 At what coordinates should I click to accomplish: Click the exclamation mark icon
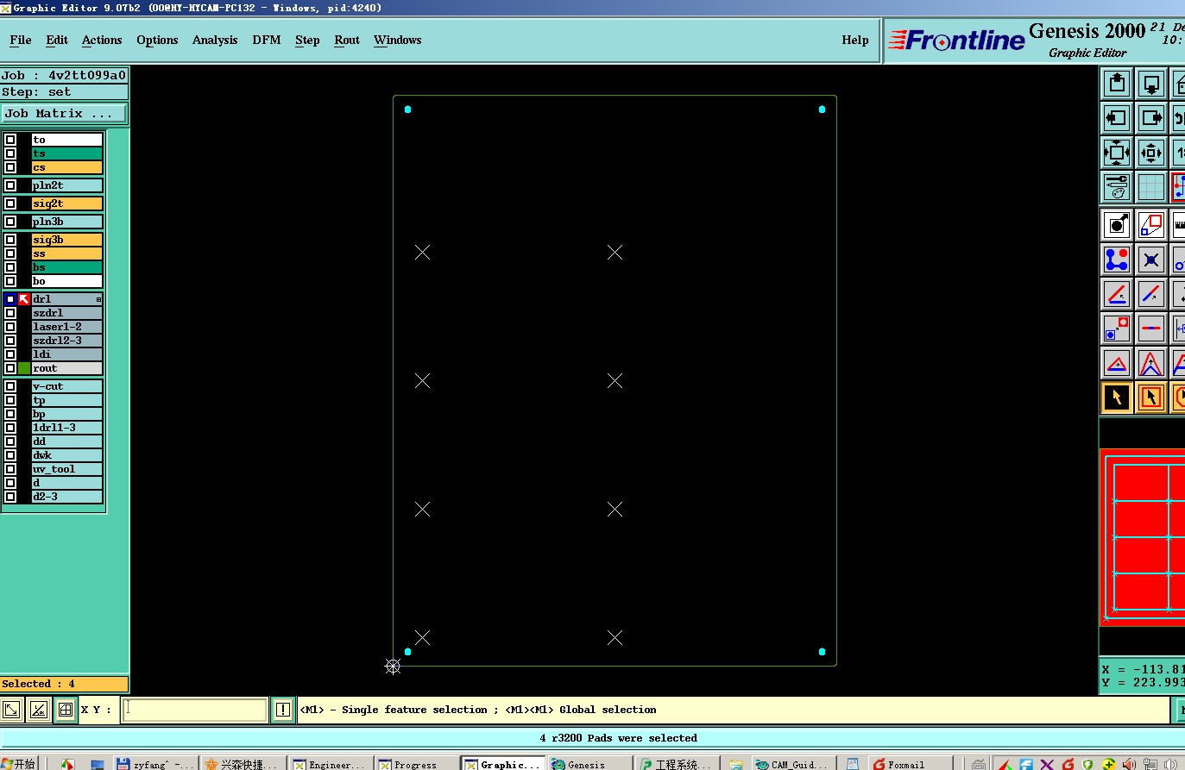[x=283, y=710]
